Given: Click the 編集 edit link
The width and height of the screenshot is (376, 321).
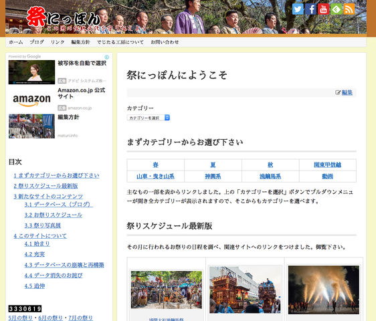Looking at the screenshot, I should coord(347,92).
